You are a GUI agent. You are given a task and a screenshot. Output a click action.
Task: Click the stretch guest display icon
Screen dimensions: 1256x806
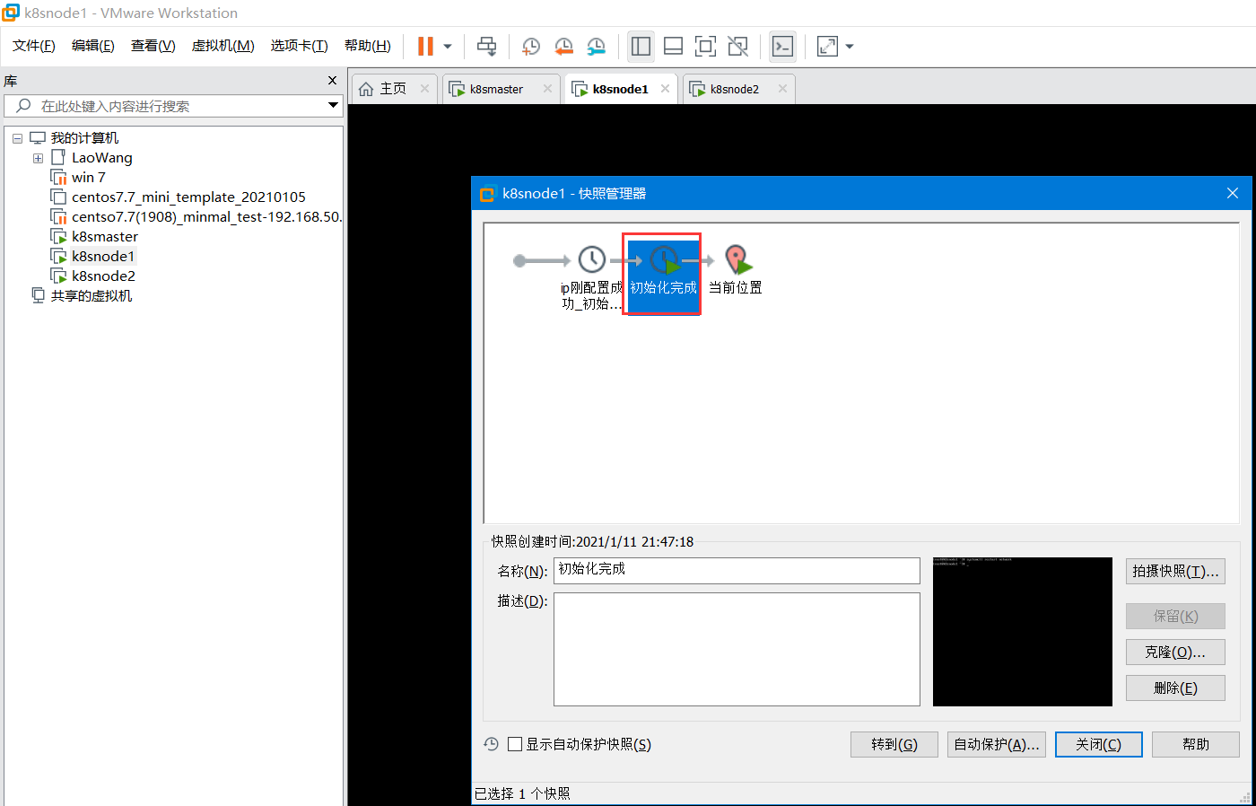point(827,46)
